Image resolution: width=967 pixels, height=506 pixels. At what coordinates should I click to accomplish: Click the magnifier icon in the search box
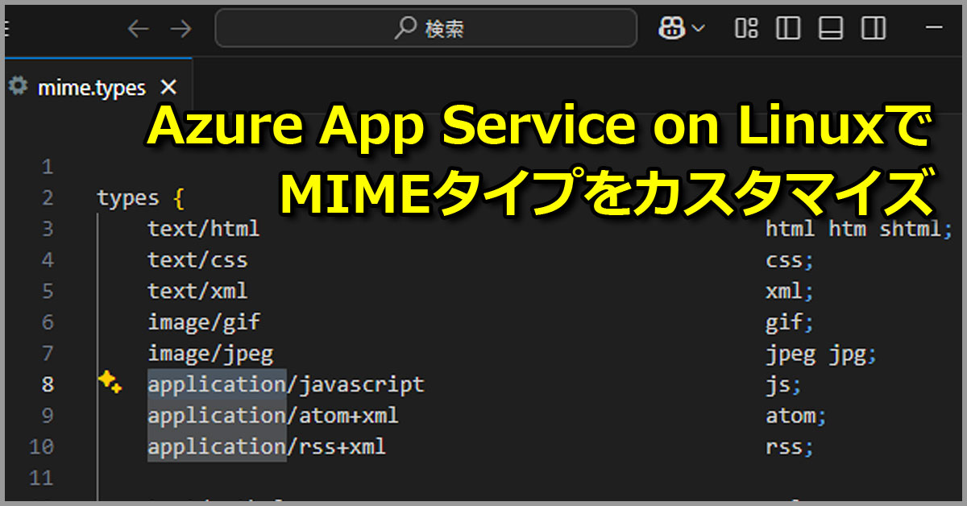pyautogui.click(x=405, y=29)
